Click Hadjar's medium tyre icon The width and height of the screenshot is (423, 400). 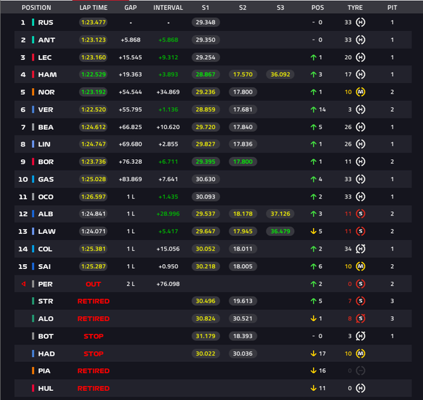(x=360, y=354)
